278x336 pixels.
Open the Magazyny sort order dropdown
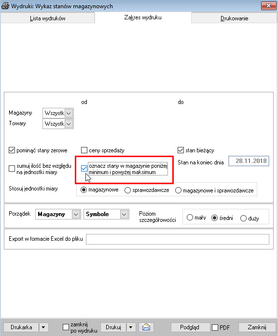coord(76,214)
